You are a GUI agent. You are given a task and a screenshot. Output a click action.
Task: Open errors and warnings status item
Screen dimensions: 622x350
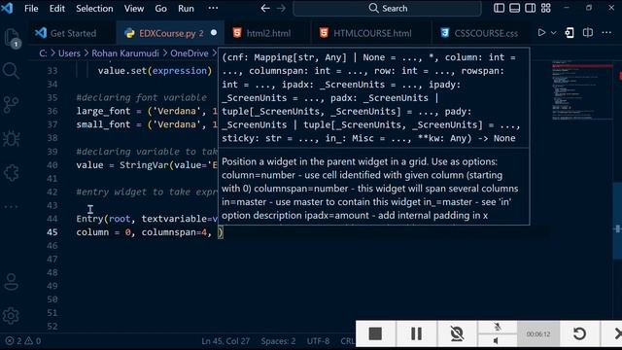pyautogui.click(x=23, y=341)
